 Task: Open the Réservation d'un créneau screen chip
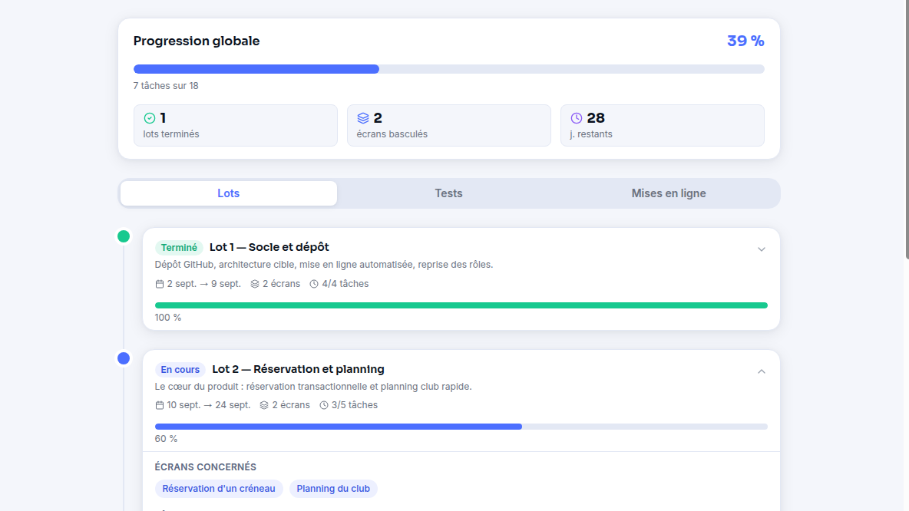219,489
